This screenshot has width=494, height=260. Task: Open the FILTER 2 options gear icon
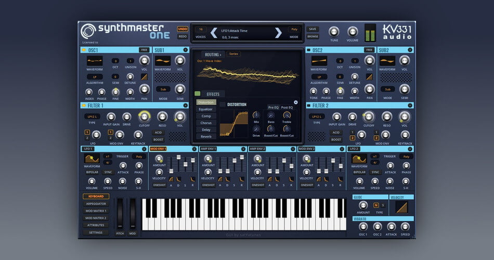point(410,105)
